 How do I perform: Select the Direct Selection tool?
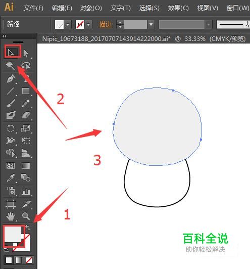coord(26,54)
